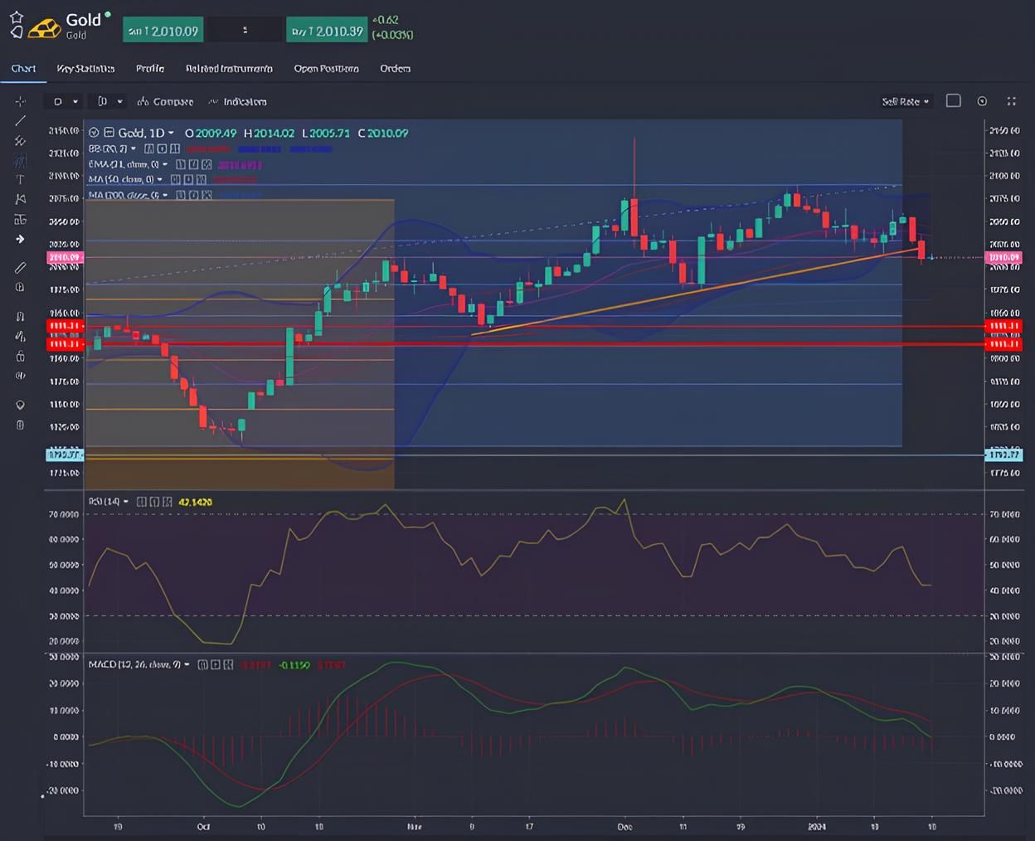Viewport: 1035px width, 841px height.
Task: Open EMA 21 indicator settings
Action: click(x=193, y=164)
